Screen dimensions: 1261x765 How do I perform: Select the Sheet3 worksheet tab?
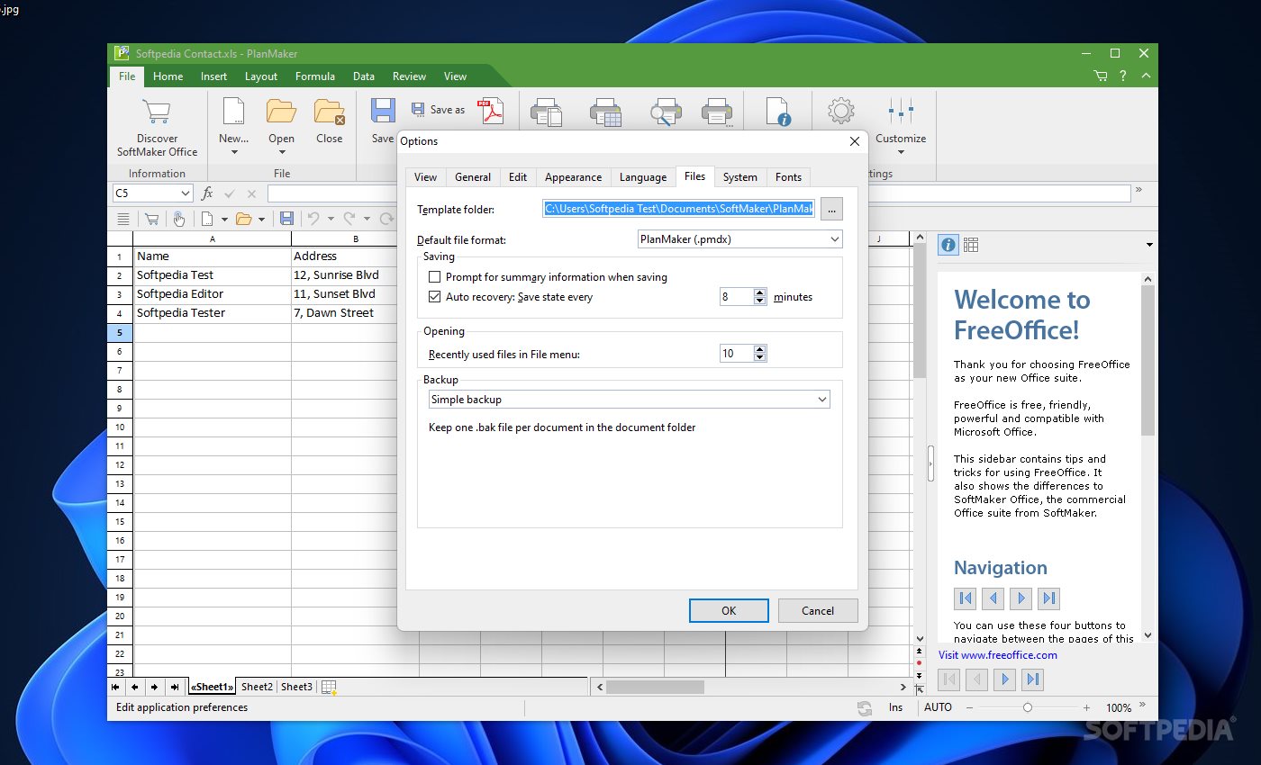[296, 687]
